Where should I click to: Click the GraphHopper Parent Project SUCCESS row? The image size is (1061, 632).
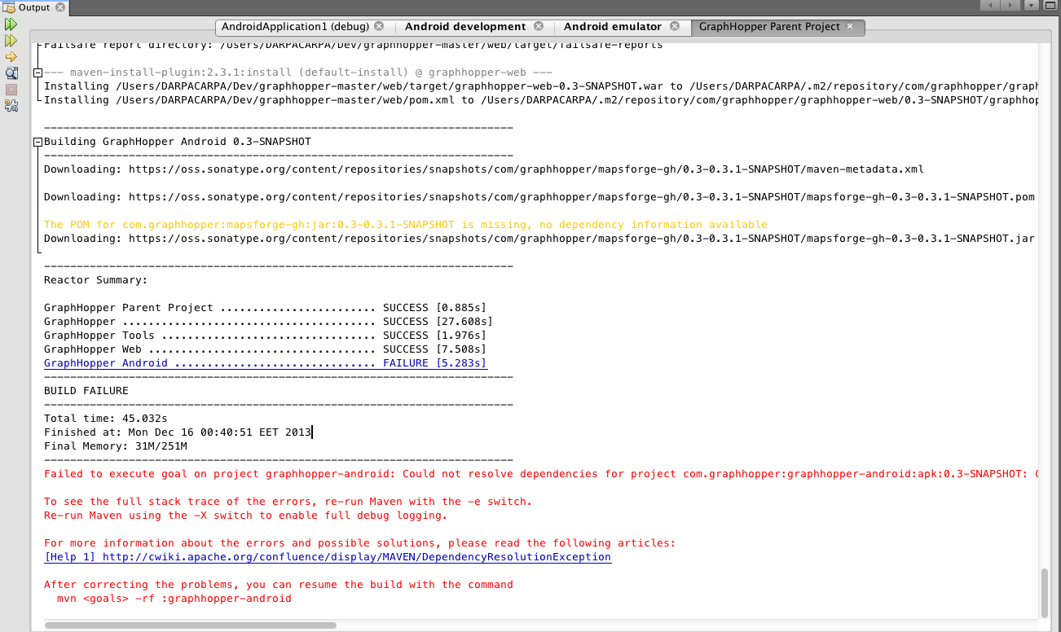266,308
